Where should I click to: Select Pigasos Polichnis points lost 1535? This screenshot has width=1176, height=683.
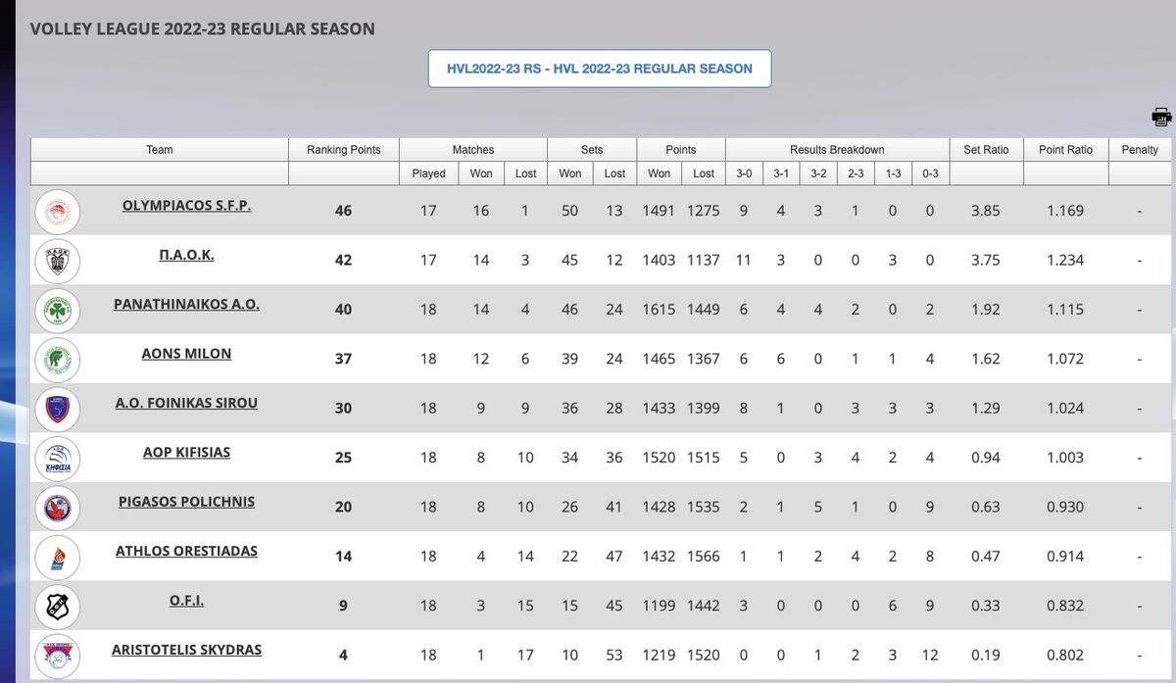tap(703, 507)
